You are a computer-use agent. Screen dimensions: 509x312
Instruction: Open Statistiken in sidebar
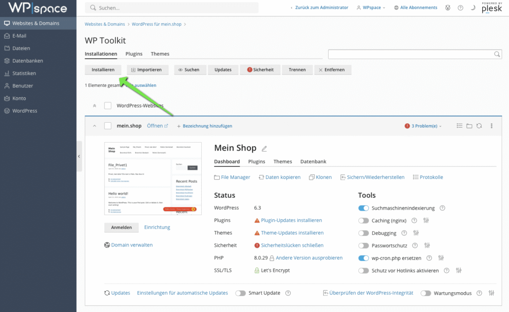(38, 74)
